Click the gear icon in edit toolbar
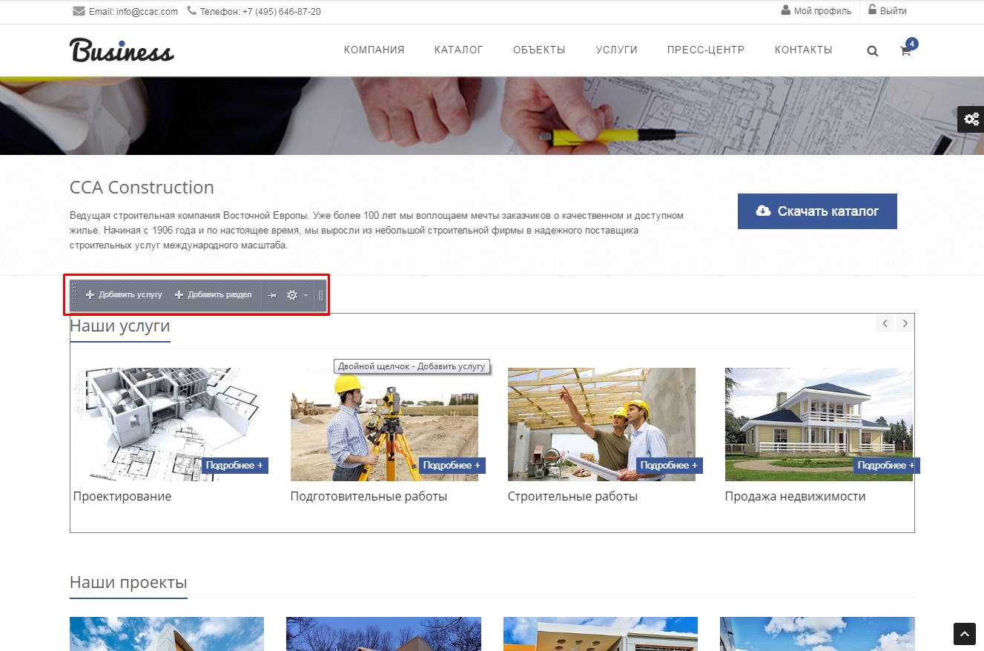 coord(292,295)
